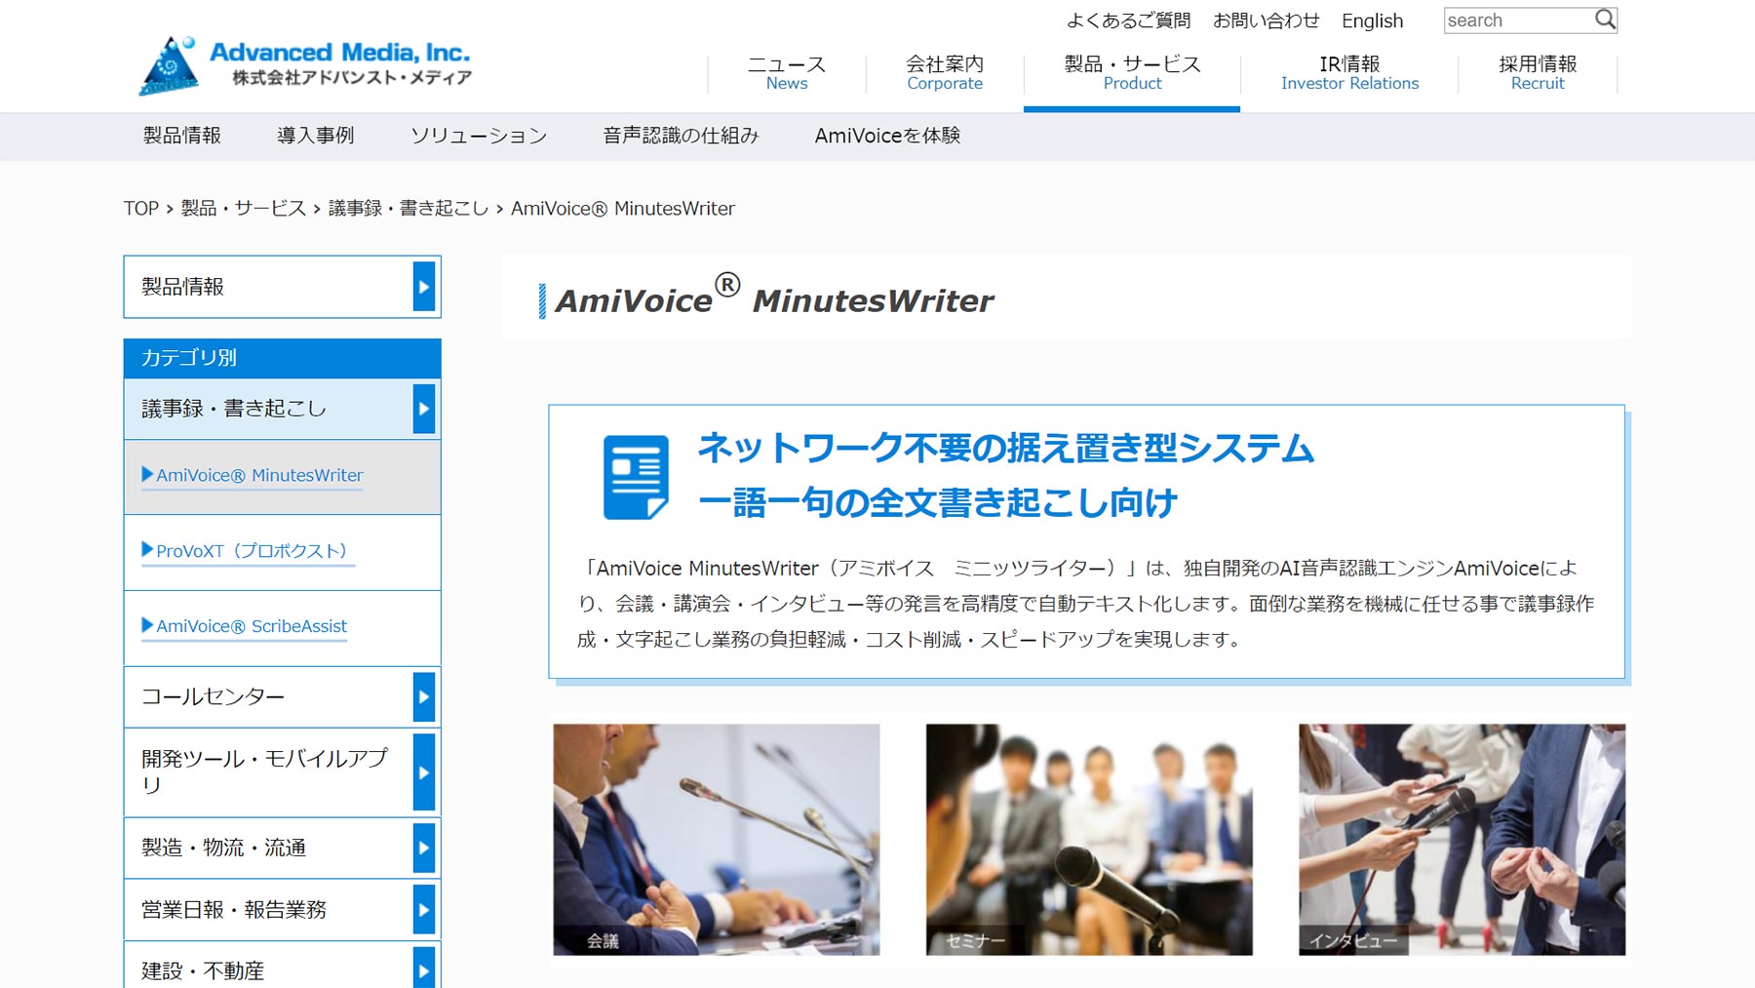The image size is (1755, 988).
Task: Click the arrow icon on 製造・物流・流通 item
Action: point(423,848)
